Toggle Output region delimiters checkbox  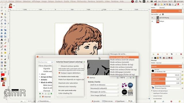click(x=60, y=73)
